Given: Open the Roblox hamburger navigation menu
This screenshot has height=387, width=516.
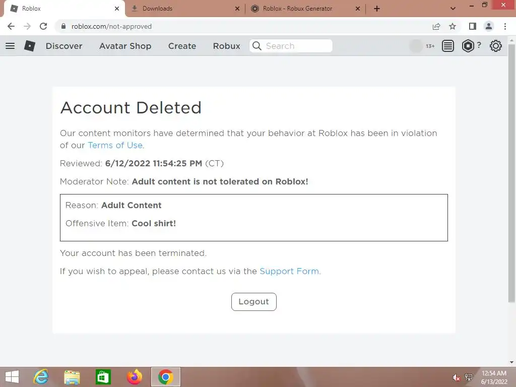Looking at the screenshot, I should [10, 46].
